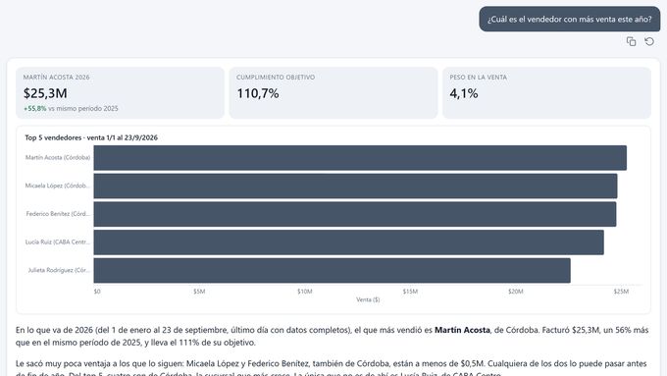Image resolution: width=667 pixels, height=376 pixels.
Task: Click paragraph starting 'Le sacó muy poca ventaja'
Action: [332, 369]
